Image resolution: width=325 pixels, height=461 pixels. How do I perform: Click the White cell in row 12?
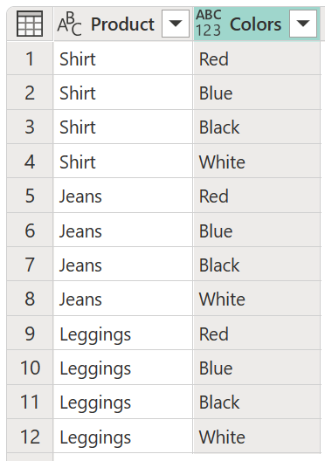pyautogui.click(x=257, y=437)
